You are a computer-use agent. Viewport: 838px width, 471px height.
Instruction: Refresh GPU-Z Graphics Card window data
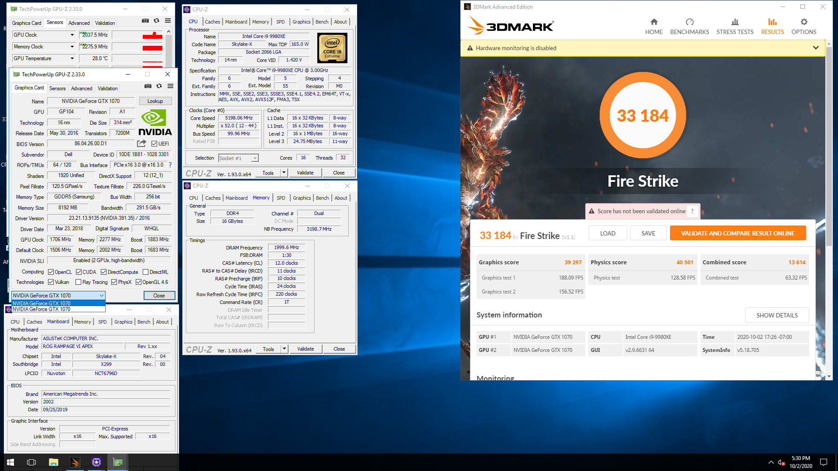[x=159, y=86]
